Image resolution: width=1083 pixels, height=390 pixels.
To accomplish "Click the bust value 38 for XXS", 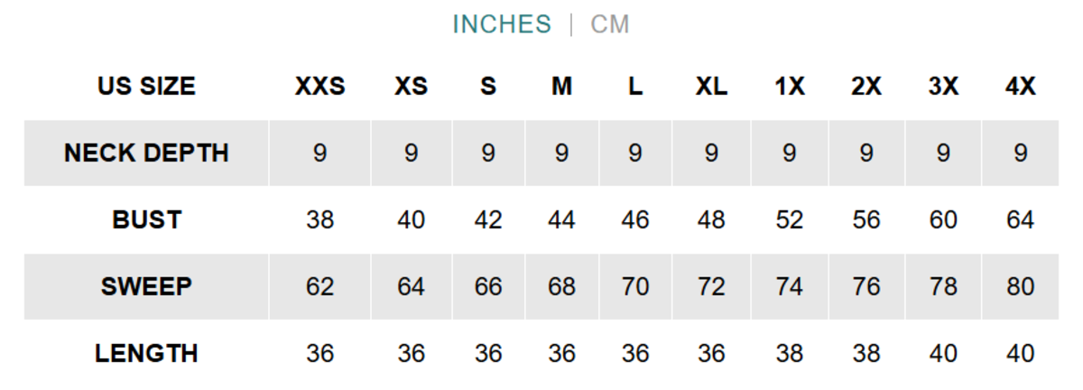I will coord(319,220).
